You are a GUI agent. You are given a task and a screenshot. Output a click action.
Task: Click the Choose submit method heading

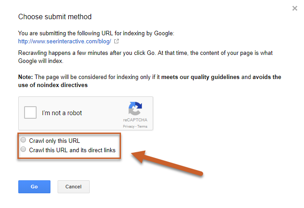click(54, 17)
